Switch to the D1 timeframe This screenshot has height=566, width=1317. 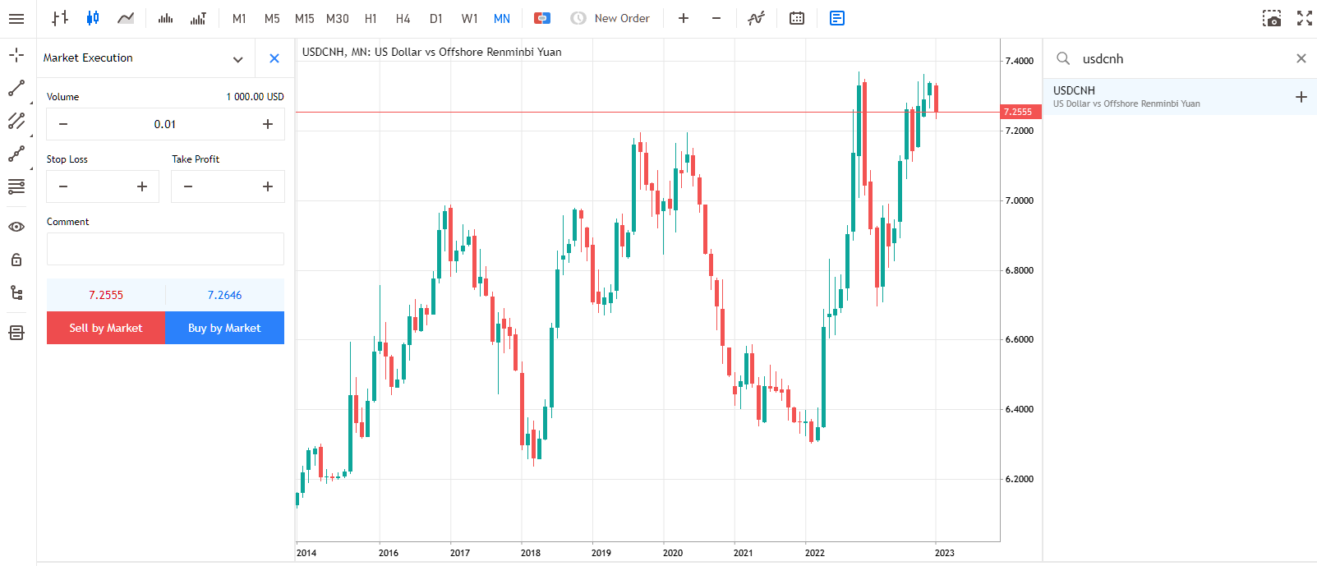436,18
